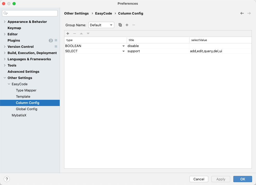Add a new group with the plus icon

click(x=127, y=25)
